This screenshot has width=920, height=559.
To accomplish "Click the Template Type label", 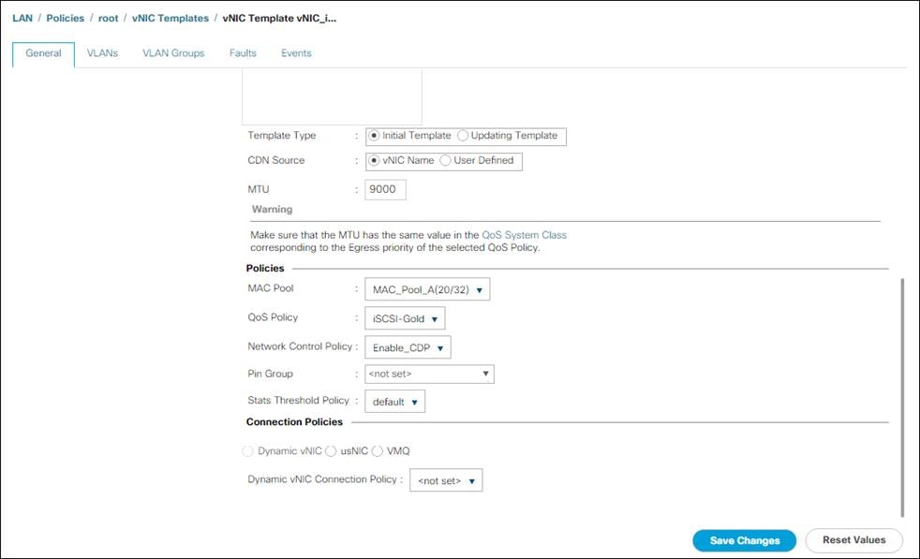I will 282,136.
